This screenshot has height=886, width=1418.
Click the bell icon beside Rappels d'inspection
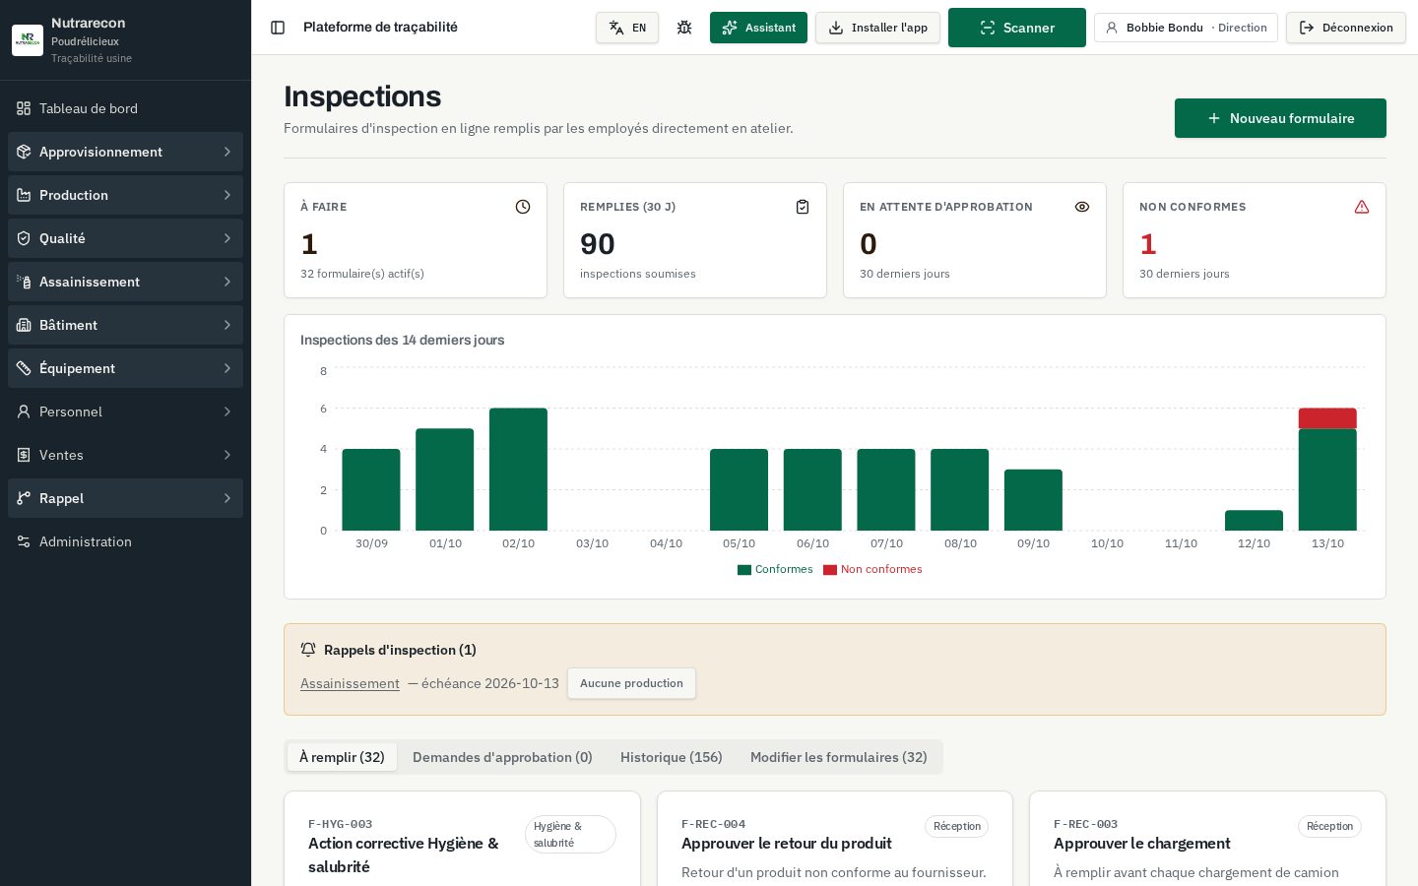coord(308,650)
